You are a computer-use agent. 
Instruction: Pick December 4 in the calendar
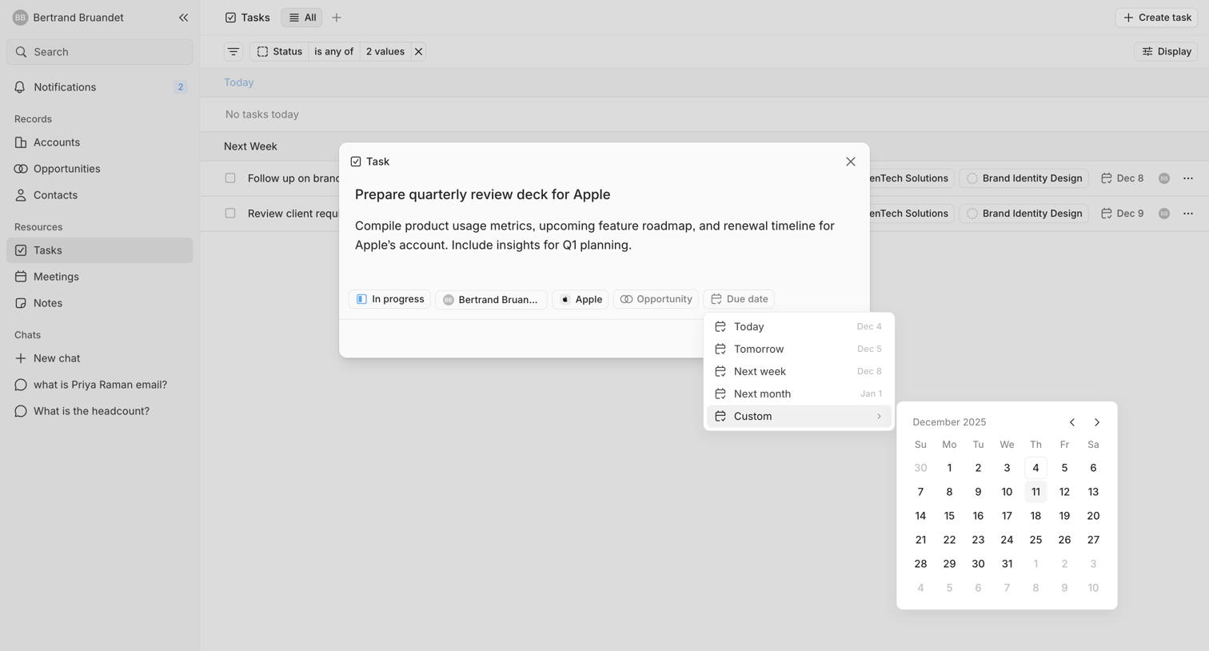[x=1035, y=468]
